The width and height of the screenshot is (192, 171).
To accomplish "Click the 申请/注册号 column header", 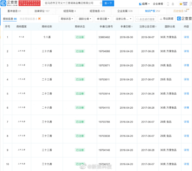I will [106, 26].
